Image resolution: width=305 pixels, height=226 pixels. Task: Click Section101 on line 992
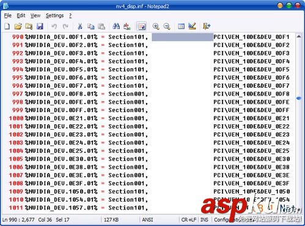127,53
